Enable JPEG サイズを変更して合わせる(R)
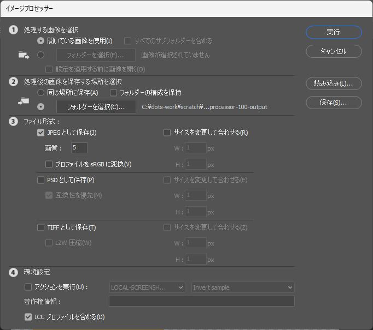This screenshot has width=373, height=330. click(x=167, y=133)
